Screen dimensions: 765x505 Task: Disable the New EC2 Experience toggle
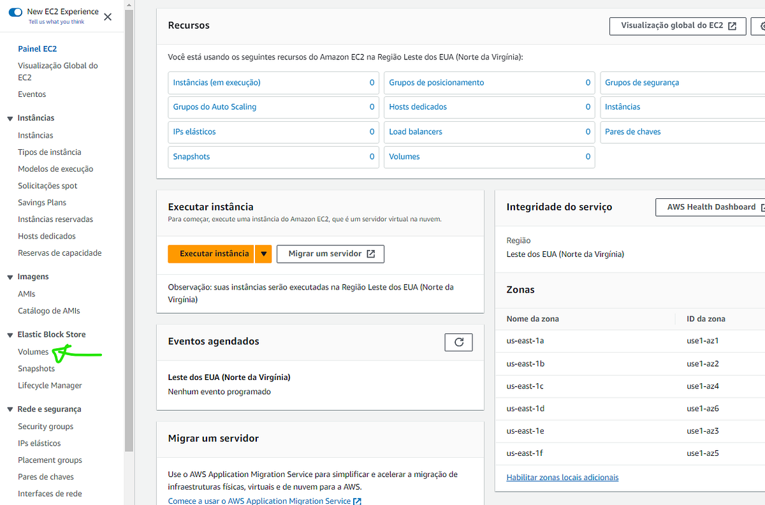(15, 11)
